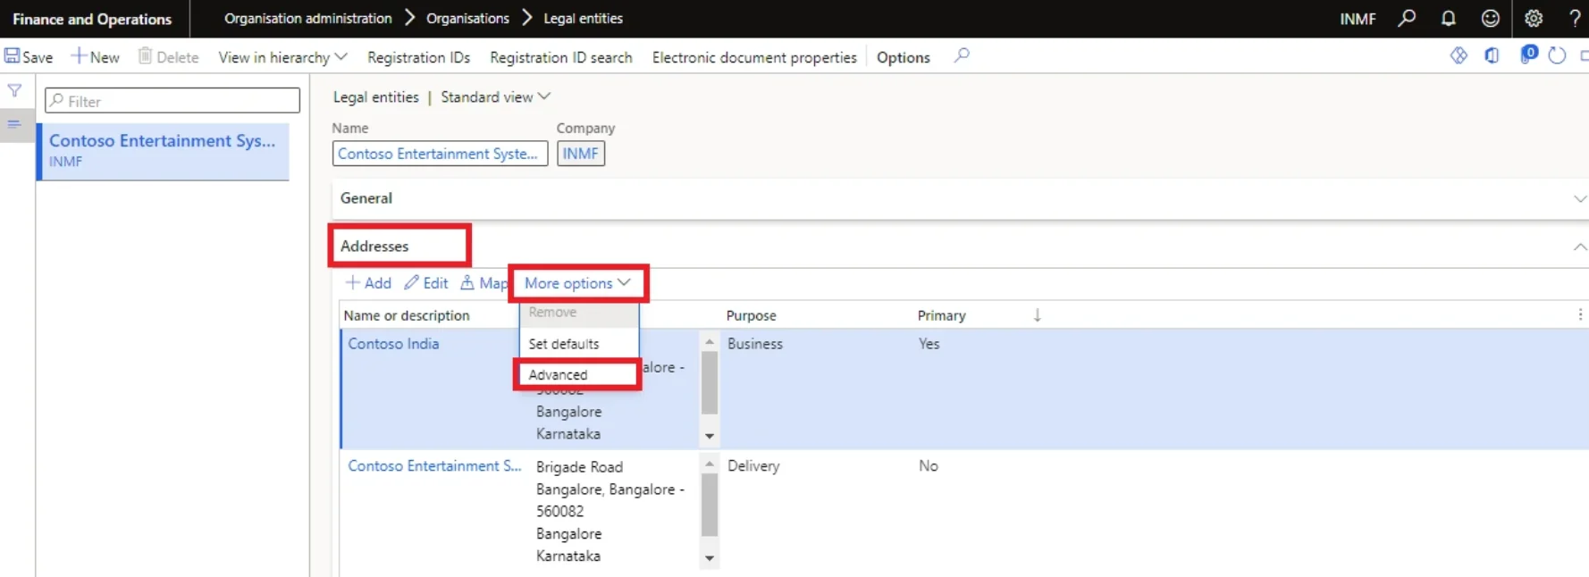Click the action pane search magnifier icon
This screenshot has width=1589, height=577.
pos(962,55)
